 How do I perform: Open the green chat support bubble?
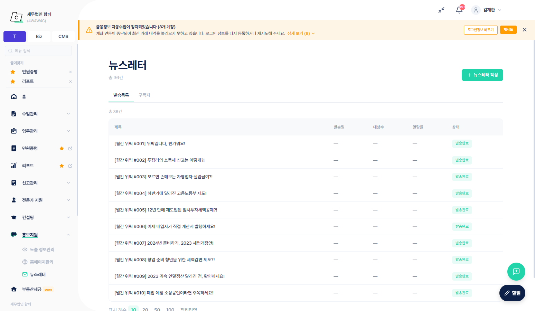[516, 272]
